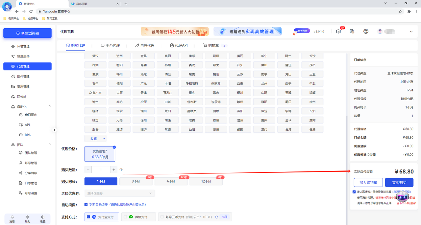Click the globe language icon in top bar
The width and height of the screenshot is (421, 225).
[x=366, y=31]
